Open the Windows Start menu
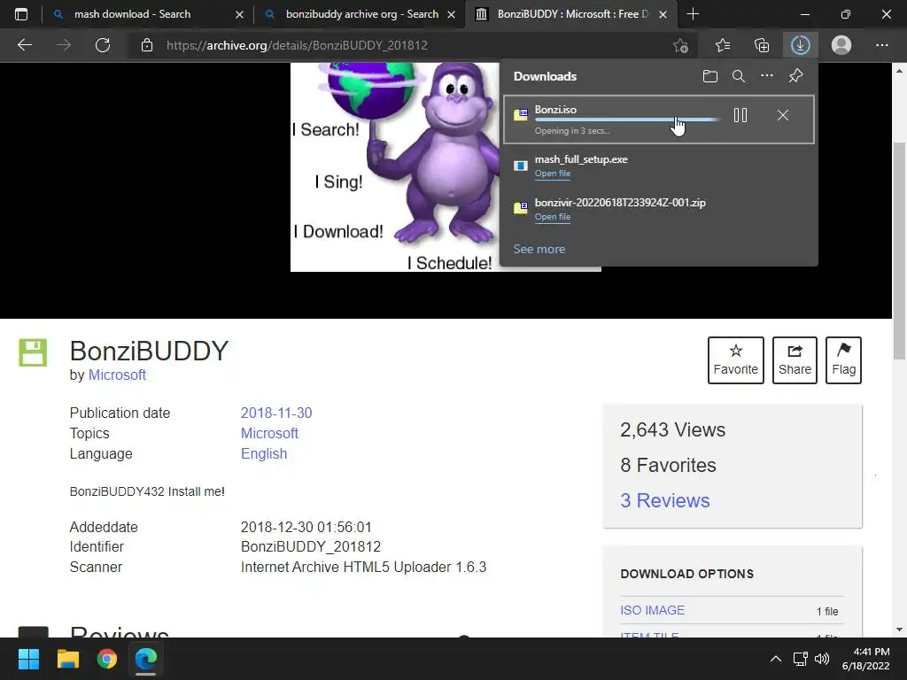Viewport: 907px width, 680px height. click(x=28, y=659)
